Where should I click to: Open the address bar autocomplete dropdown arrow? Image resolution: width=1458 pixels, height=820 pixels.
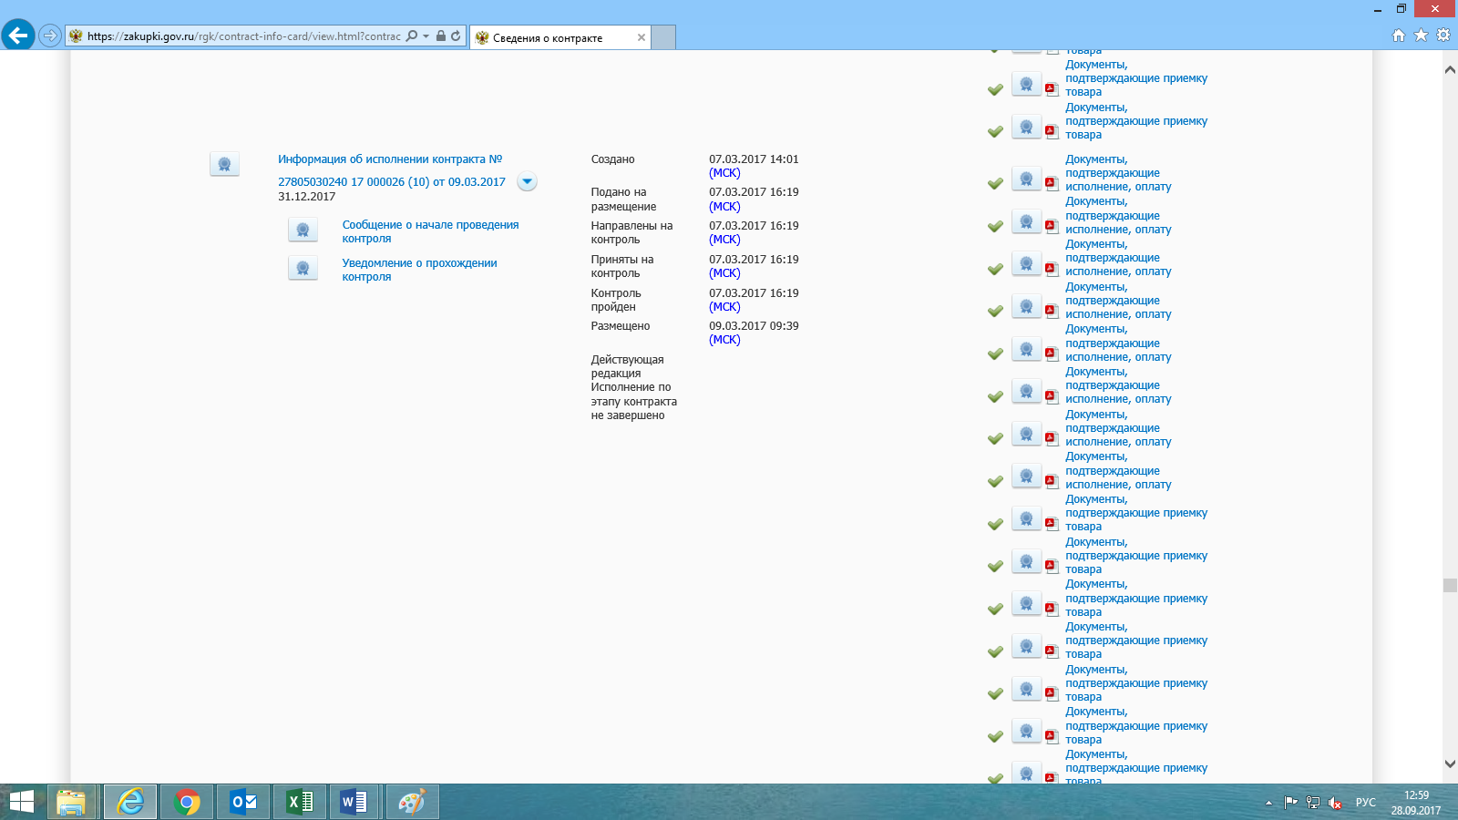click(426, 36)
